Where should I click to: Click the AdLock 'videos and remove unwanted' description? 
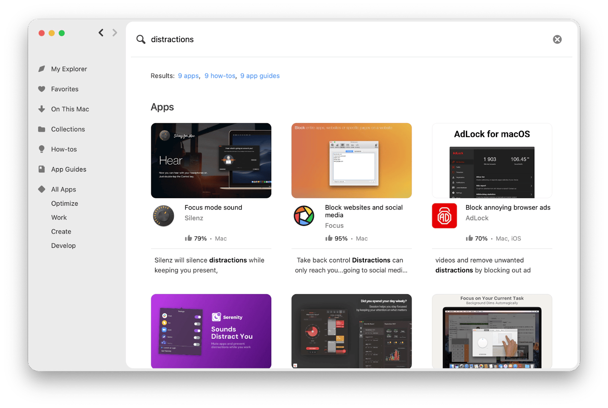[483, 265]
